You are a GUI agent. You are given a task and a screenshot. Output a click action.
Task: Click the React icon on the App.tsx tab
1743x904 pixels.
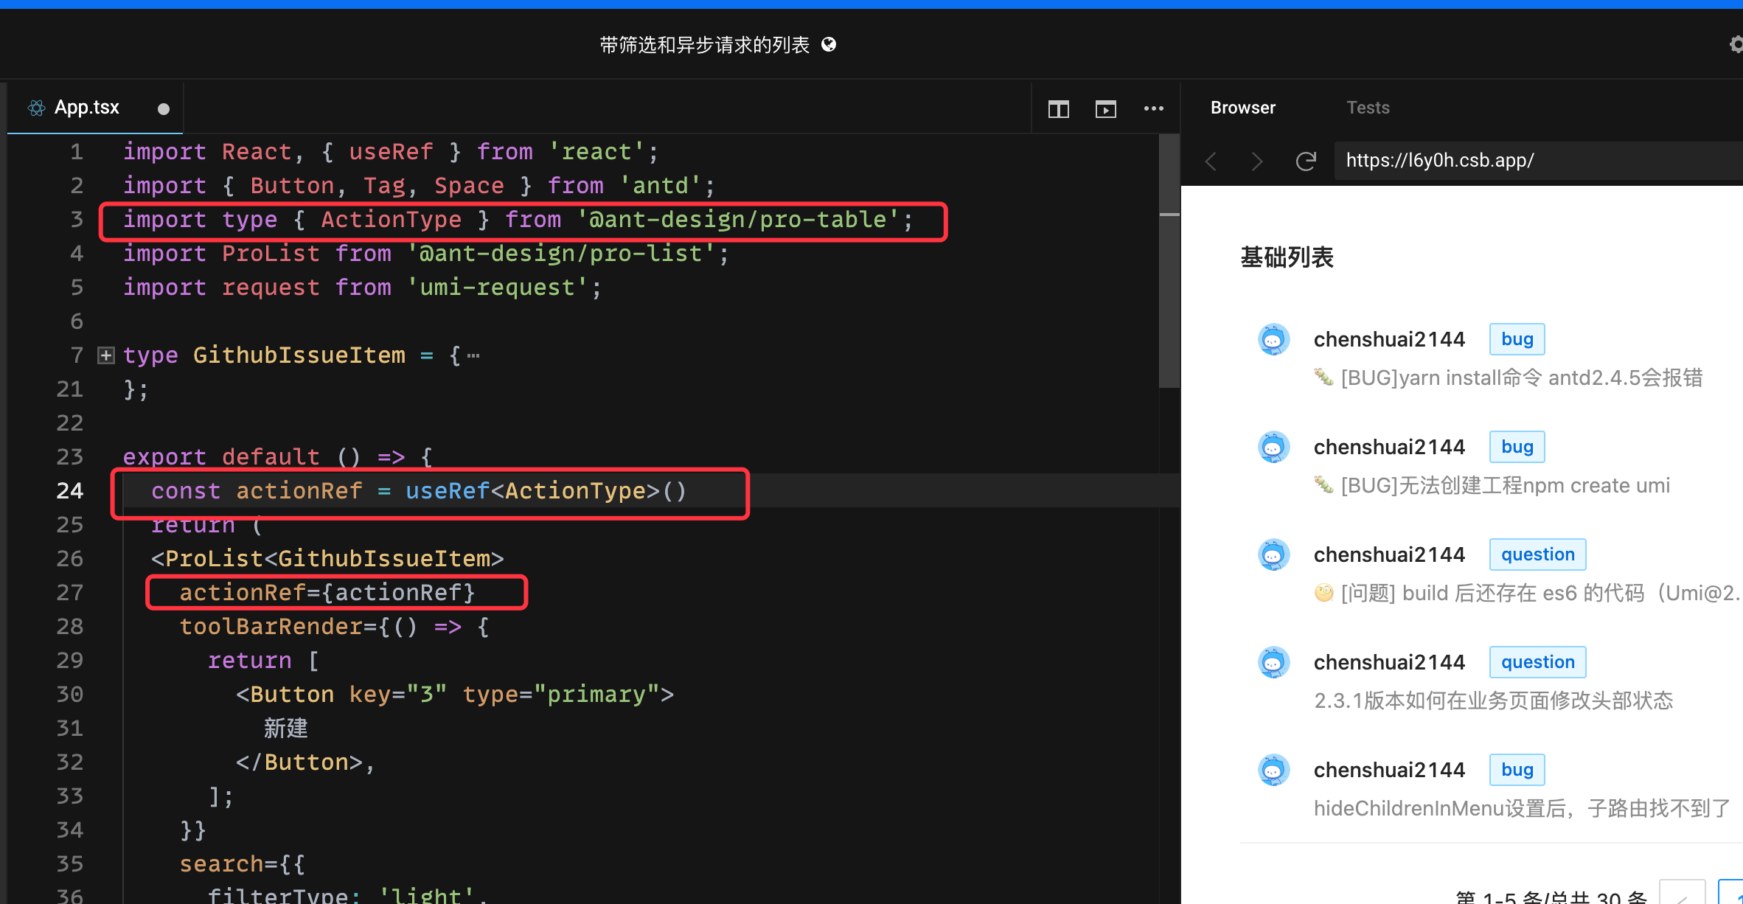coord(35,108)
